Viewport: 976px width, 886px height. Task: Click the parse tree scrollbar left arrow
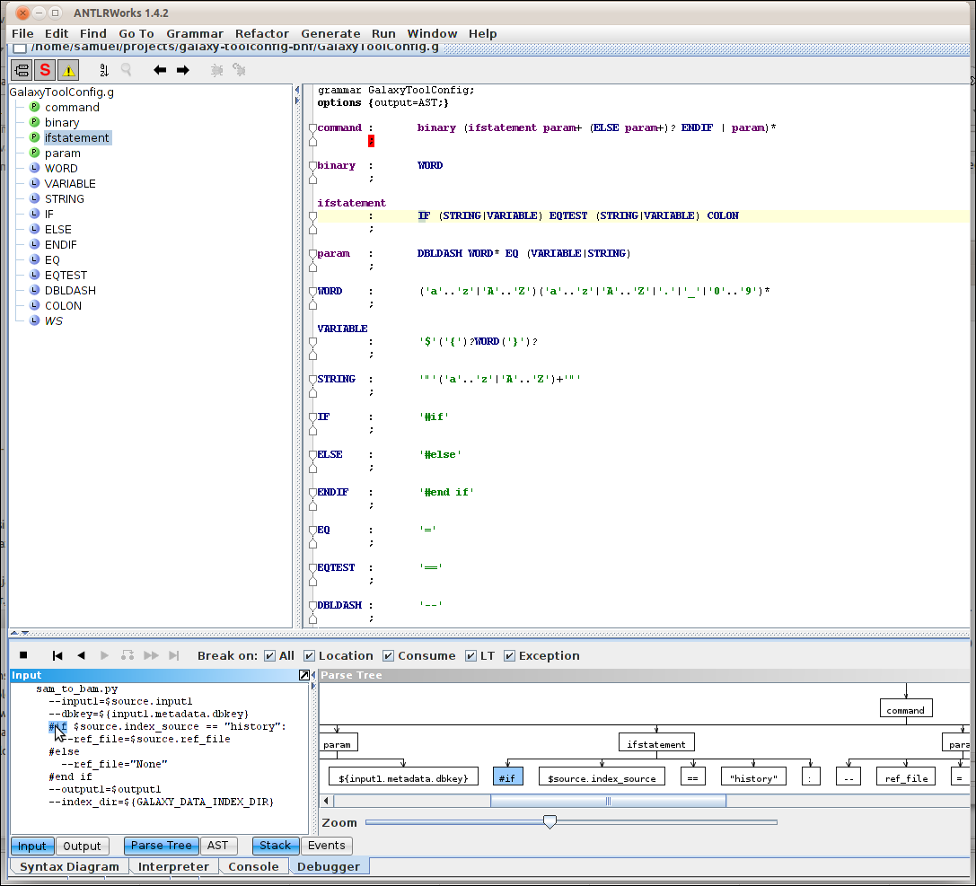(326, 801)
